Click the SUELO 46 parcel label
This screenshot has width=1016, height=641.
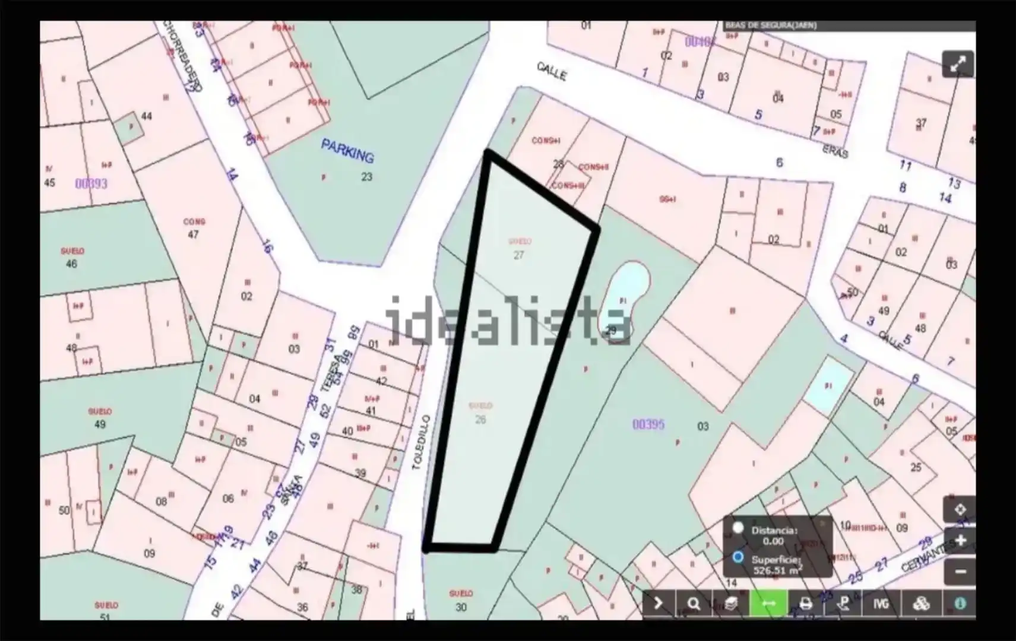point(72,258)
